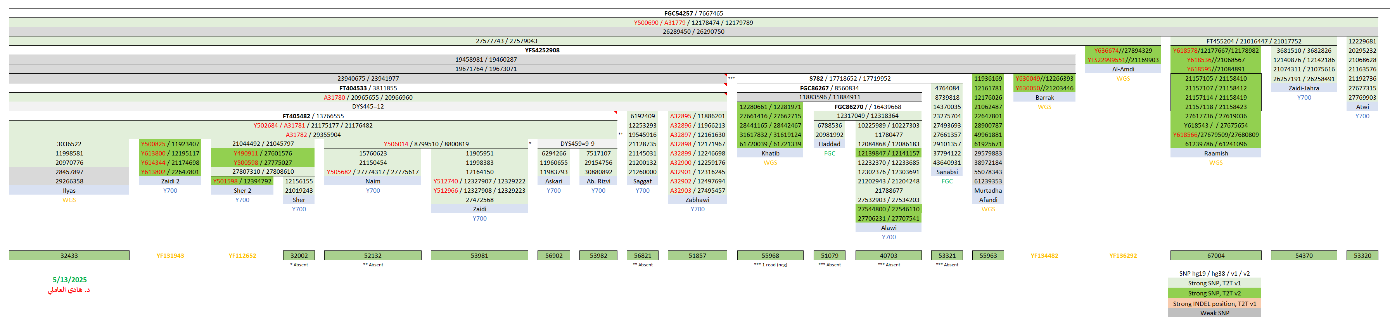This screenshot has width=1390, height=321.
Task: Click the Al-Amdi name cell
Action: click(1122, 69)
